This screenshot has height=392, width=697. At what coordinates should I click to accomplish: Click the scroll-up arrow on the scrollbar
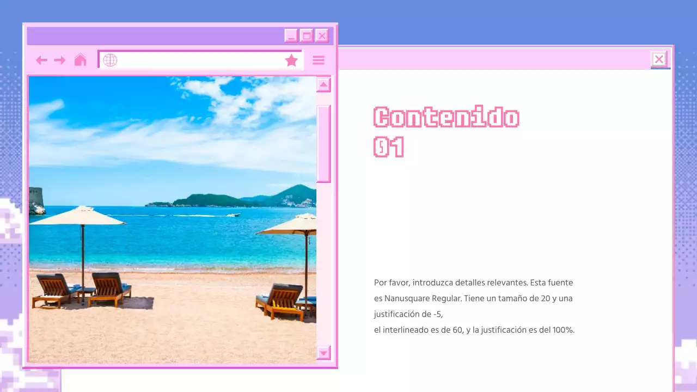pos(323,85)
